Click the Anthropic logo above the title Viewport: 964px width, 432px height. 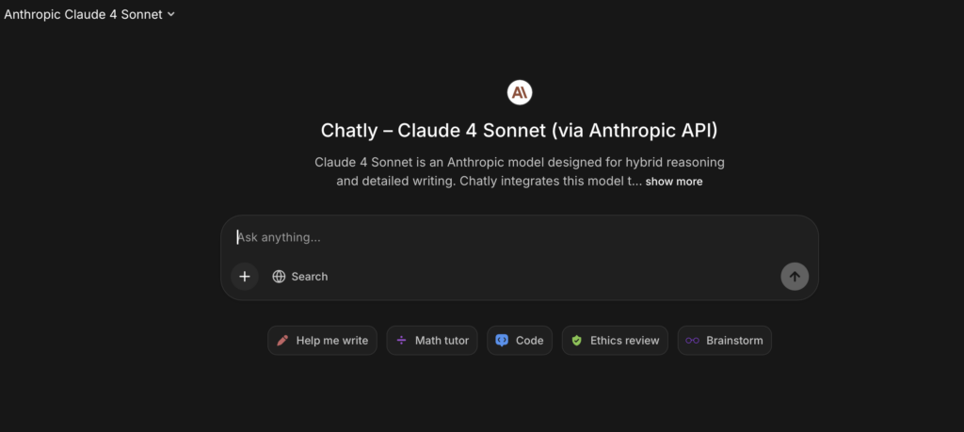coord(520,92)
